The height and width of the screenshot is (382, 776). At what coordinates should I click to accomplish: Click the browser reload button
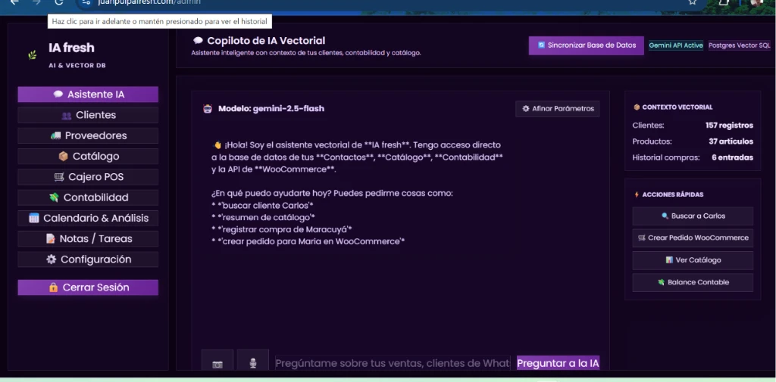pos(59,2)
